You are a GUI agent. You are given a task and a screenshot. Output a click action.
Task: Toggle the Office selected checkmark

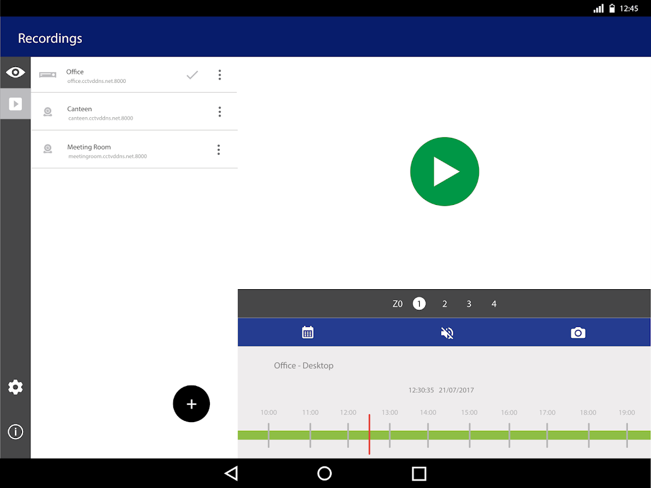click(192, 74)
